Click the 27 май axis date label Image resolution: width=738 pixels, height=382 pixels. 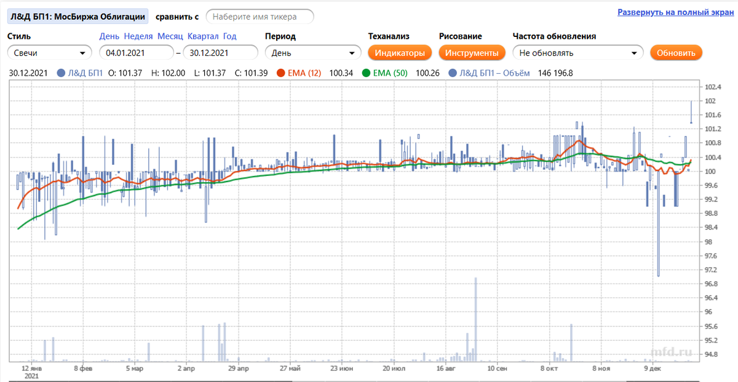pos(290,368)
